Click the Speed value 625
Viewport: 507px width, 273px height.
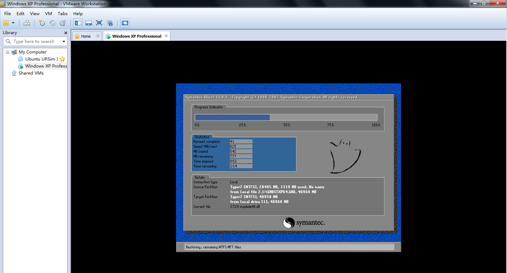(241, 146)
